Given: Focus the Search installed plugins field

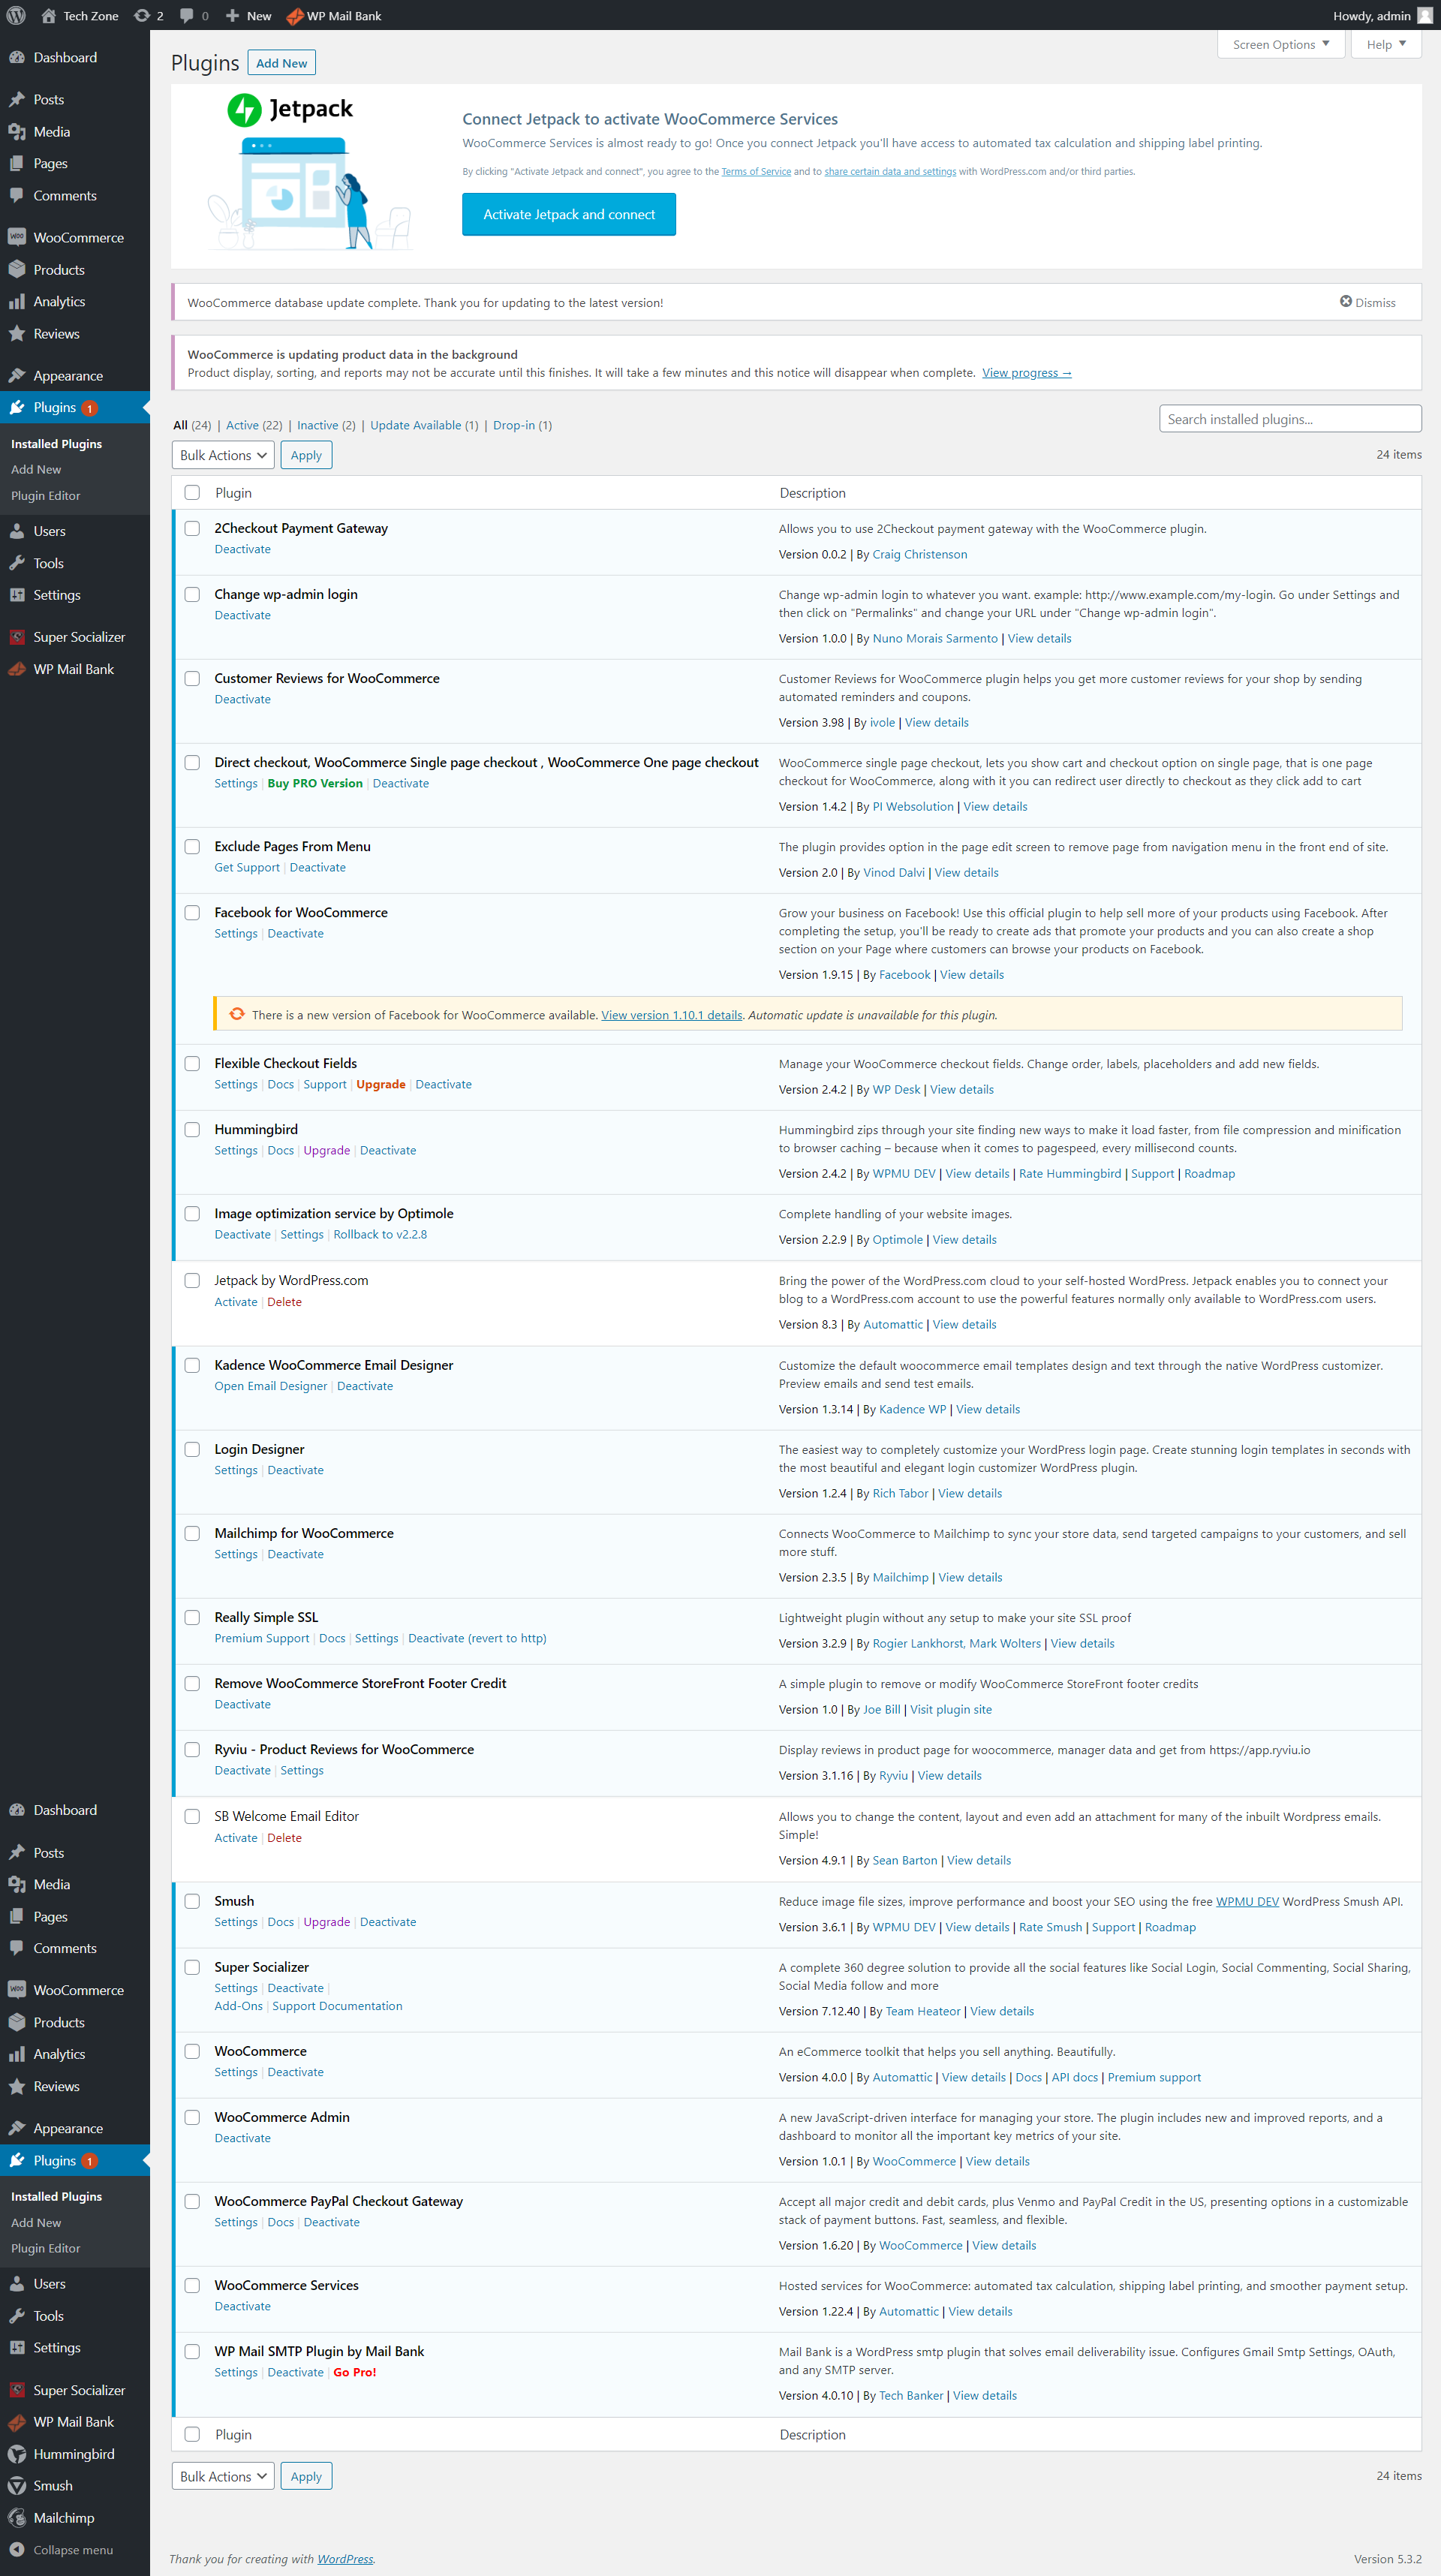Looking at the screenshot, I should tap(1289, 419).
